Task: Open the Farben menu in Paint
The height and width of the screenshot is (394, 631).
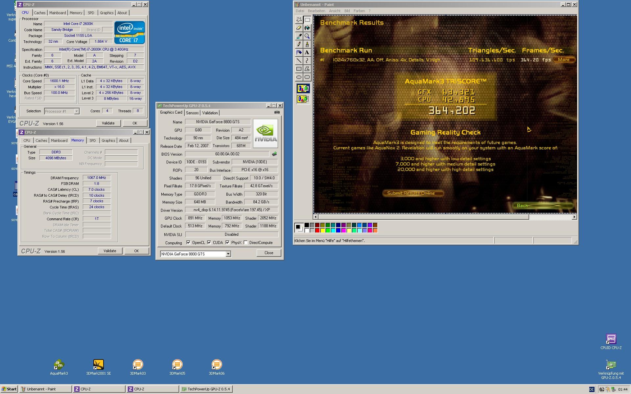Action: pos(359,11)
